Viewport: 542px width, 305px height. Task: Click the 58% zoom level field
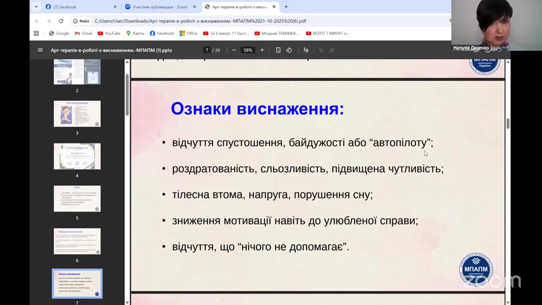click(x=248, y=50)
